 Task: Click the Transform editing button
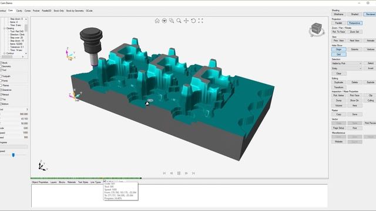tap(338, 87)
